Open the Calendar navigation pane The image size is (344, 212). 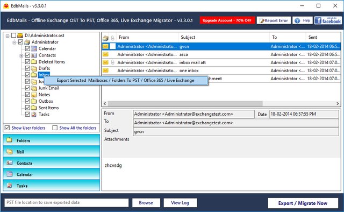tap(52, 174)
